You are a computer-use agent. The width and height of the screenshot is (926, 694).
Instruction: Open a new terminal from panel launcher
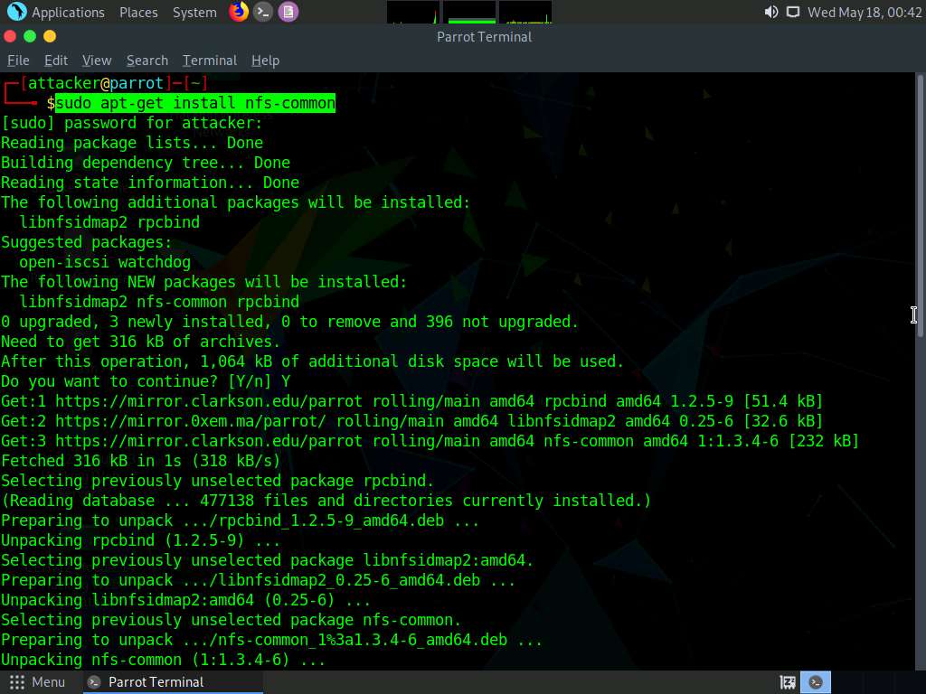(x=263, y=12)
